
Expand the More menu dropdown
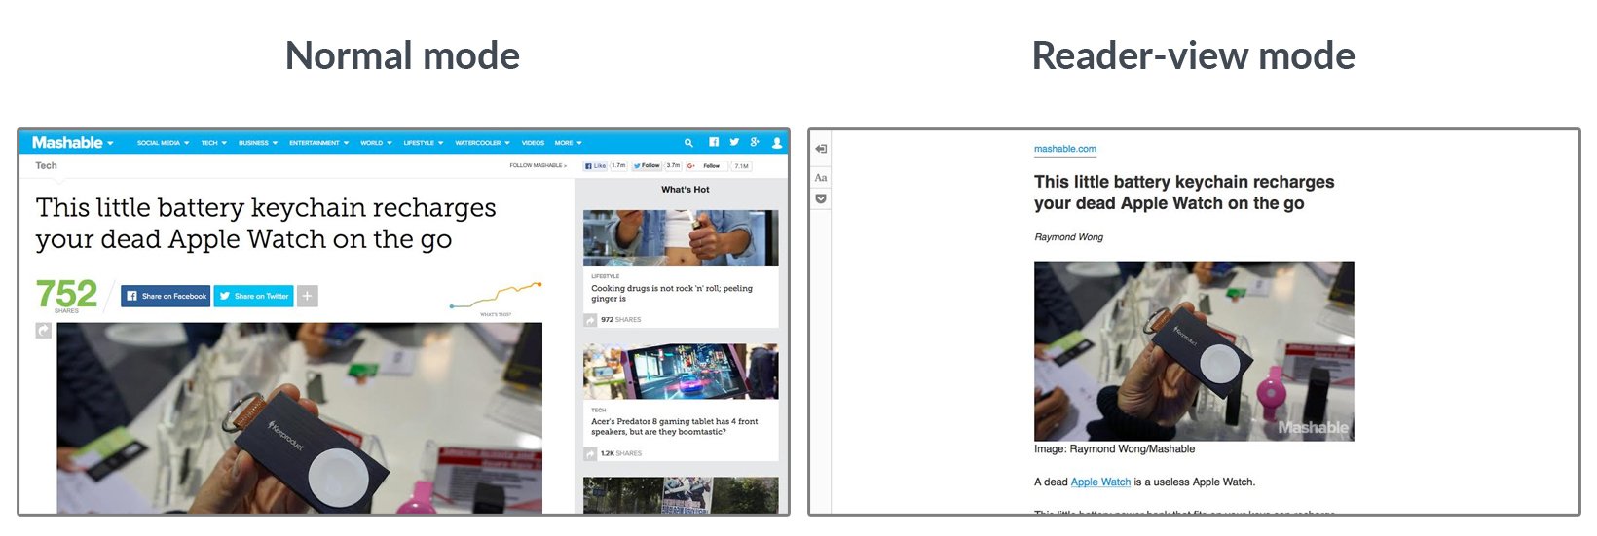tap(569, 143)
